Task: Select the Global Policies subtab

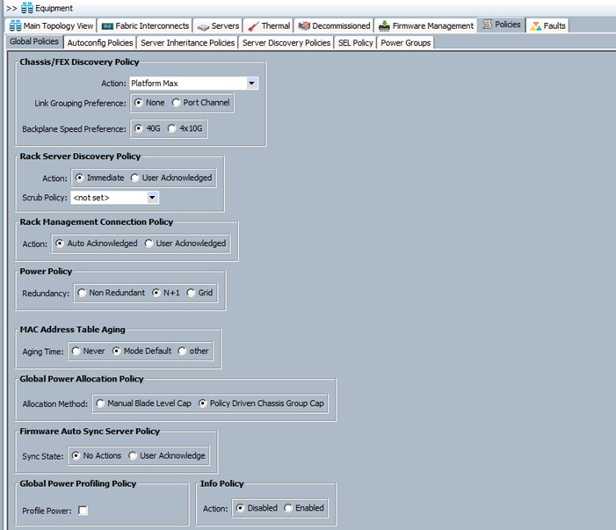Action: (34, 41)
